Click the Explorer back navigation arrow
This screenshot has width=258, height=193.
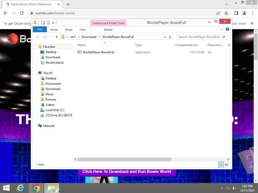[x=38, y=37]
